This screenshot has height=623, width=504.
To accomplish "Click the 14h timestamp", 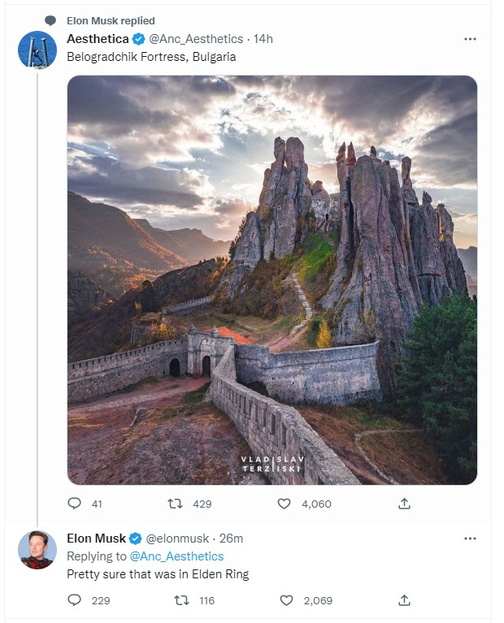I will pos(263,39).
